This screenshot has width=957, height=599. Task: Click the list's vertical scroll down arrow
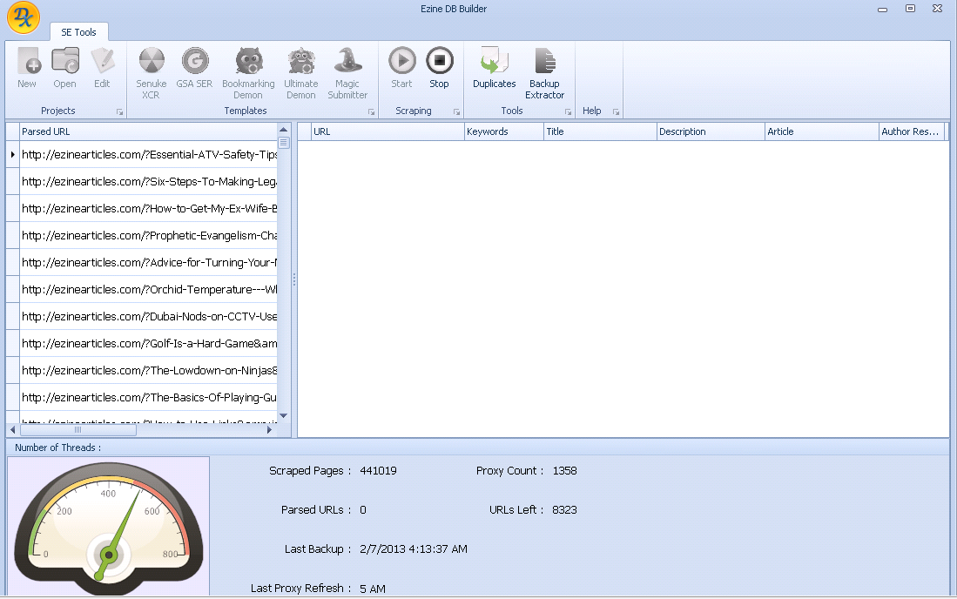[283, 416]
